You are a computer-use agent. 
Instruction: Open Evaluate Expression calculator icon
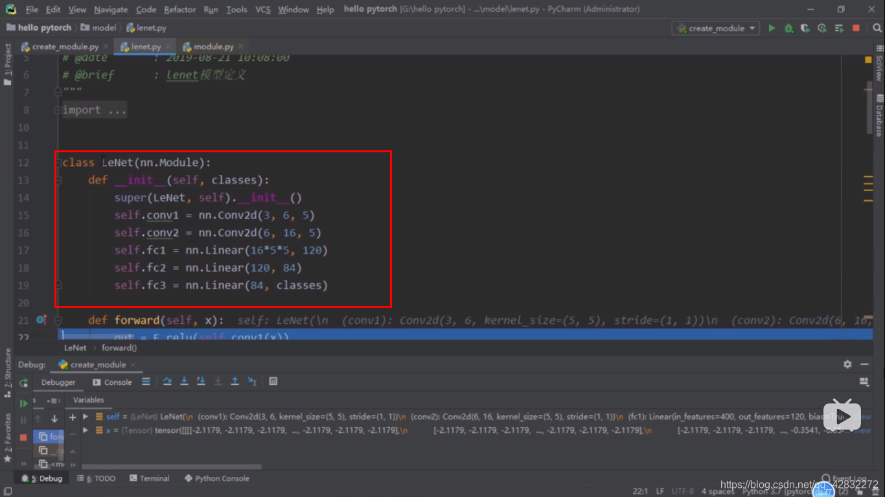[273, 382]
